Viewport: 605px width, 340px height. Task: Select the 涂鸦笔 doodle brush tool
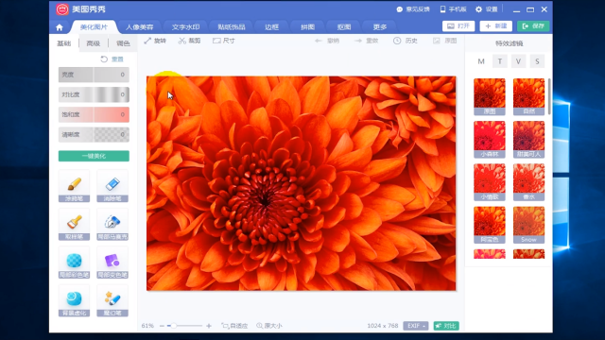[74, 187]
